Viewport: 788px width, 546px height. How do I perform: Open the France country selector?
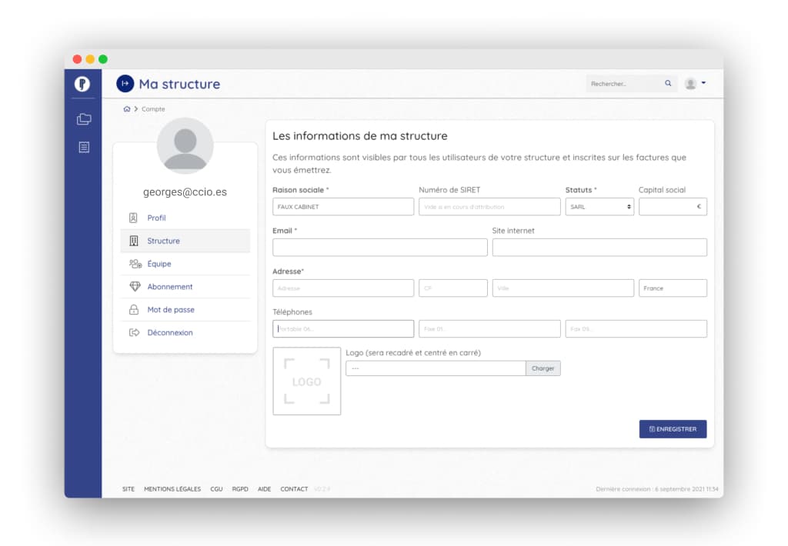point(672,288)
